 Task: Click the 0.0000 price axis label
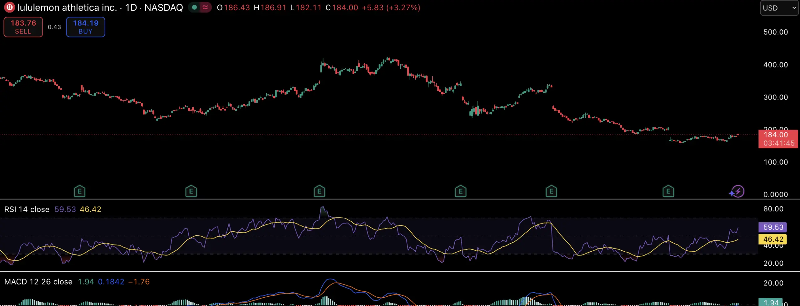(x=776, y=195)
